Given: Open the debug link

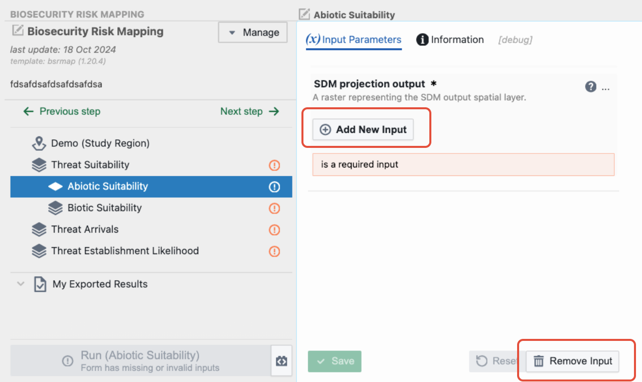Looking at the screenshot, I should 515,40.
